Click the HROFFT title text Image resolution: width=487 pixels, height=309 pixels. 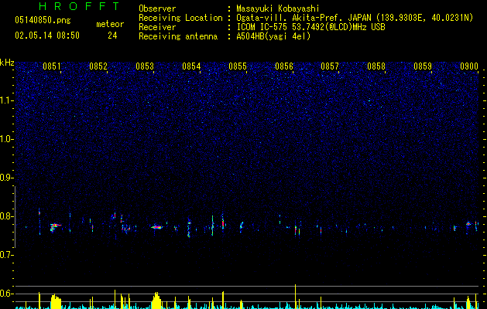[80, 6]
